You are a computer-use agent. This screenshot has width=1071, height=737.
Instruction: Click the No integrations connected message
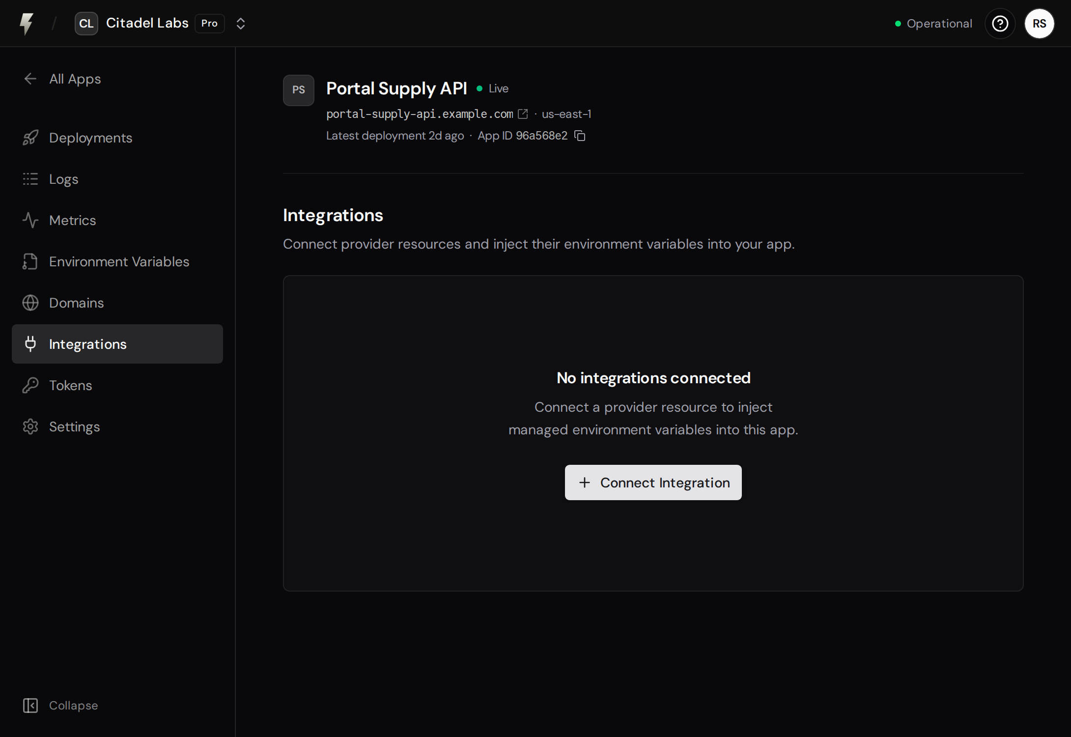click(653, 378)
